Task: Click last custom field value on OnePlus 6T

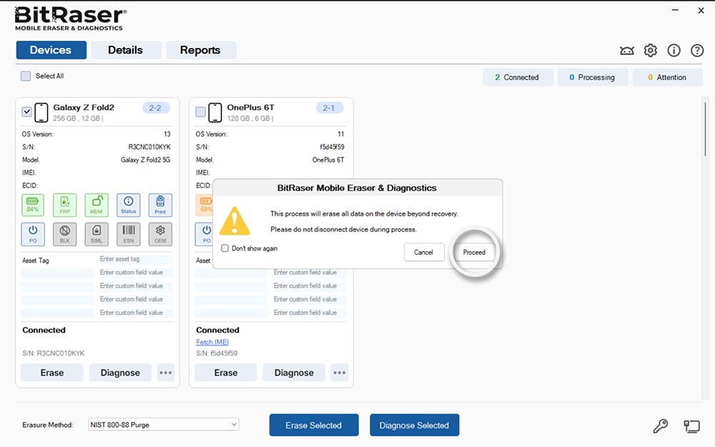Action: pos(309,313)
